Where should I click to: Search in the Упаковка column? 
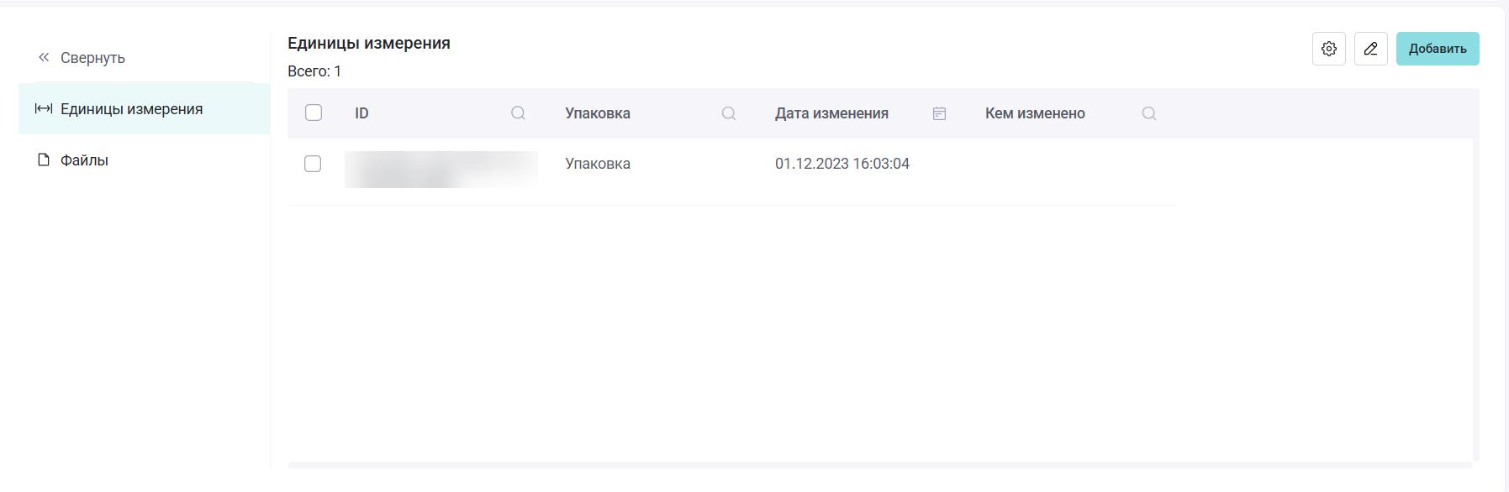[729, 113]
